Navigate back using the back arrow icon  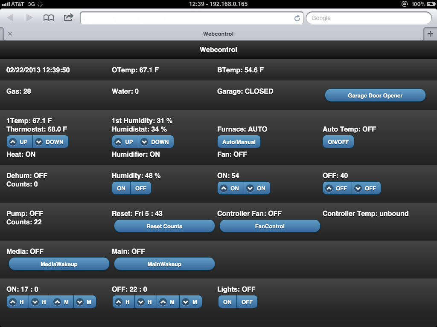click(x=10, y=18)
